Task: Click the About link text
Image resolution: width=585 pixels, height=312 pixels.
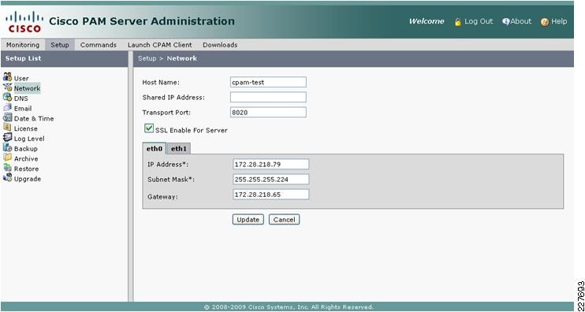Action: (521, 21)
